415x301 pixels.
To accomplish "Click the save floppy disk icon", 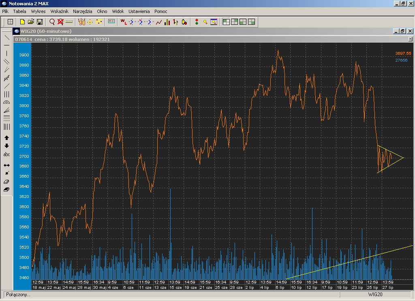I will click(40, 22).
